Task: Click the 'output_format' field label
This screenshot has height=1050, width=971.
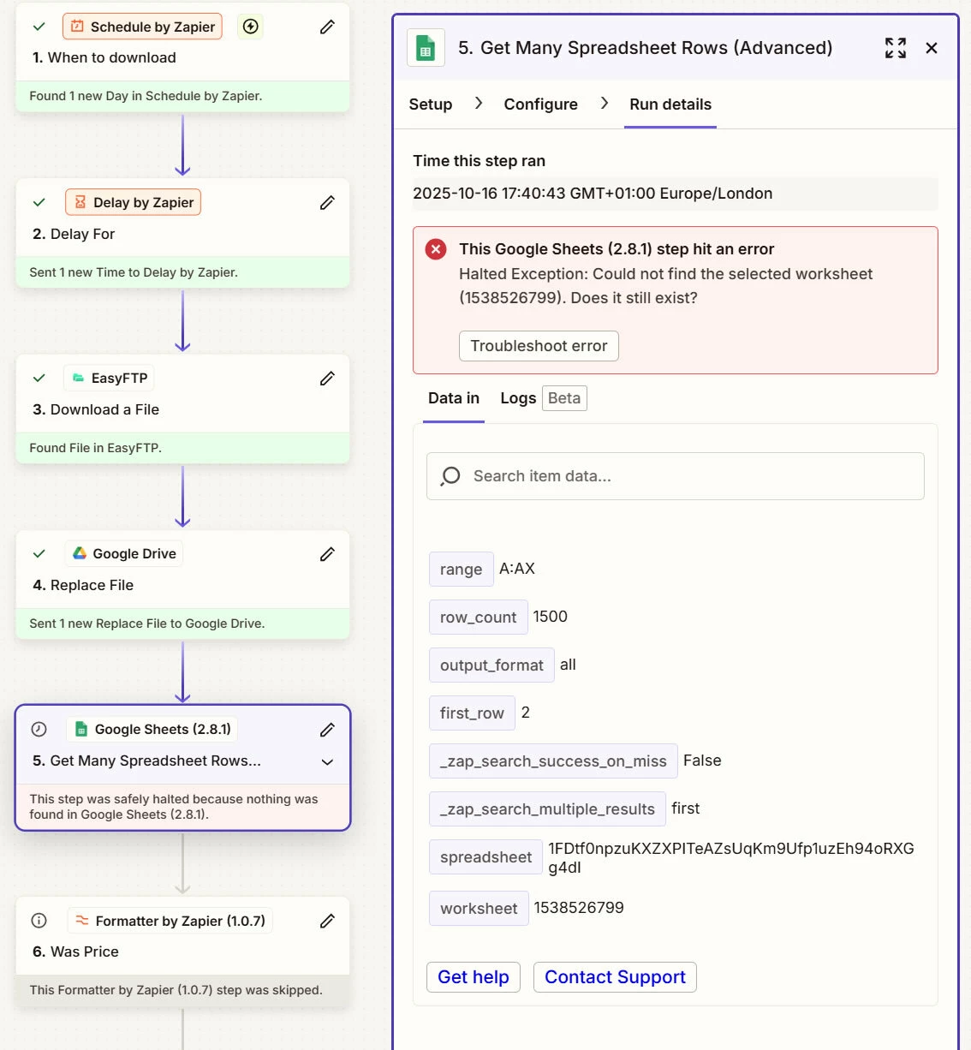Action: click(x=491, y=665)
